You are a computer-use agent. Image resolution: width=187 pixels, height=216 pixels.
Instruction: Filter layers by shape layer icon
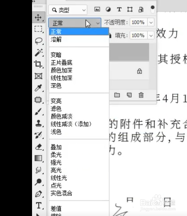(130, 10)
